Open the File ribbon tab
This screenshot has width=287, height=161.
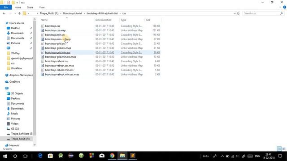tap(6, 7)
